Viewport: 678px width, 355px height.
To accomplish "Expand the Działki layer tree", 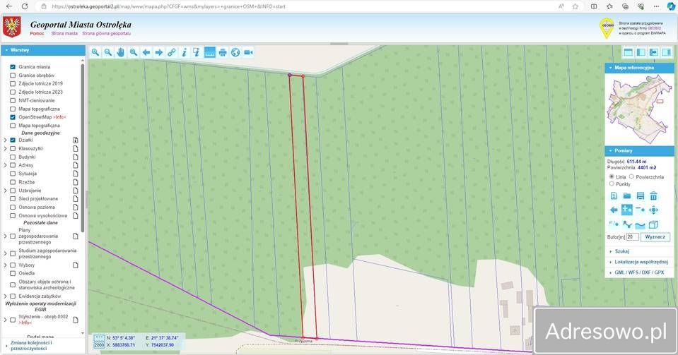I will (5, 140).
